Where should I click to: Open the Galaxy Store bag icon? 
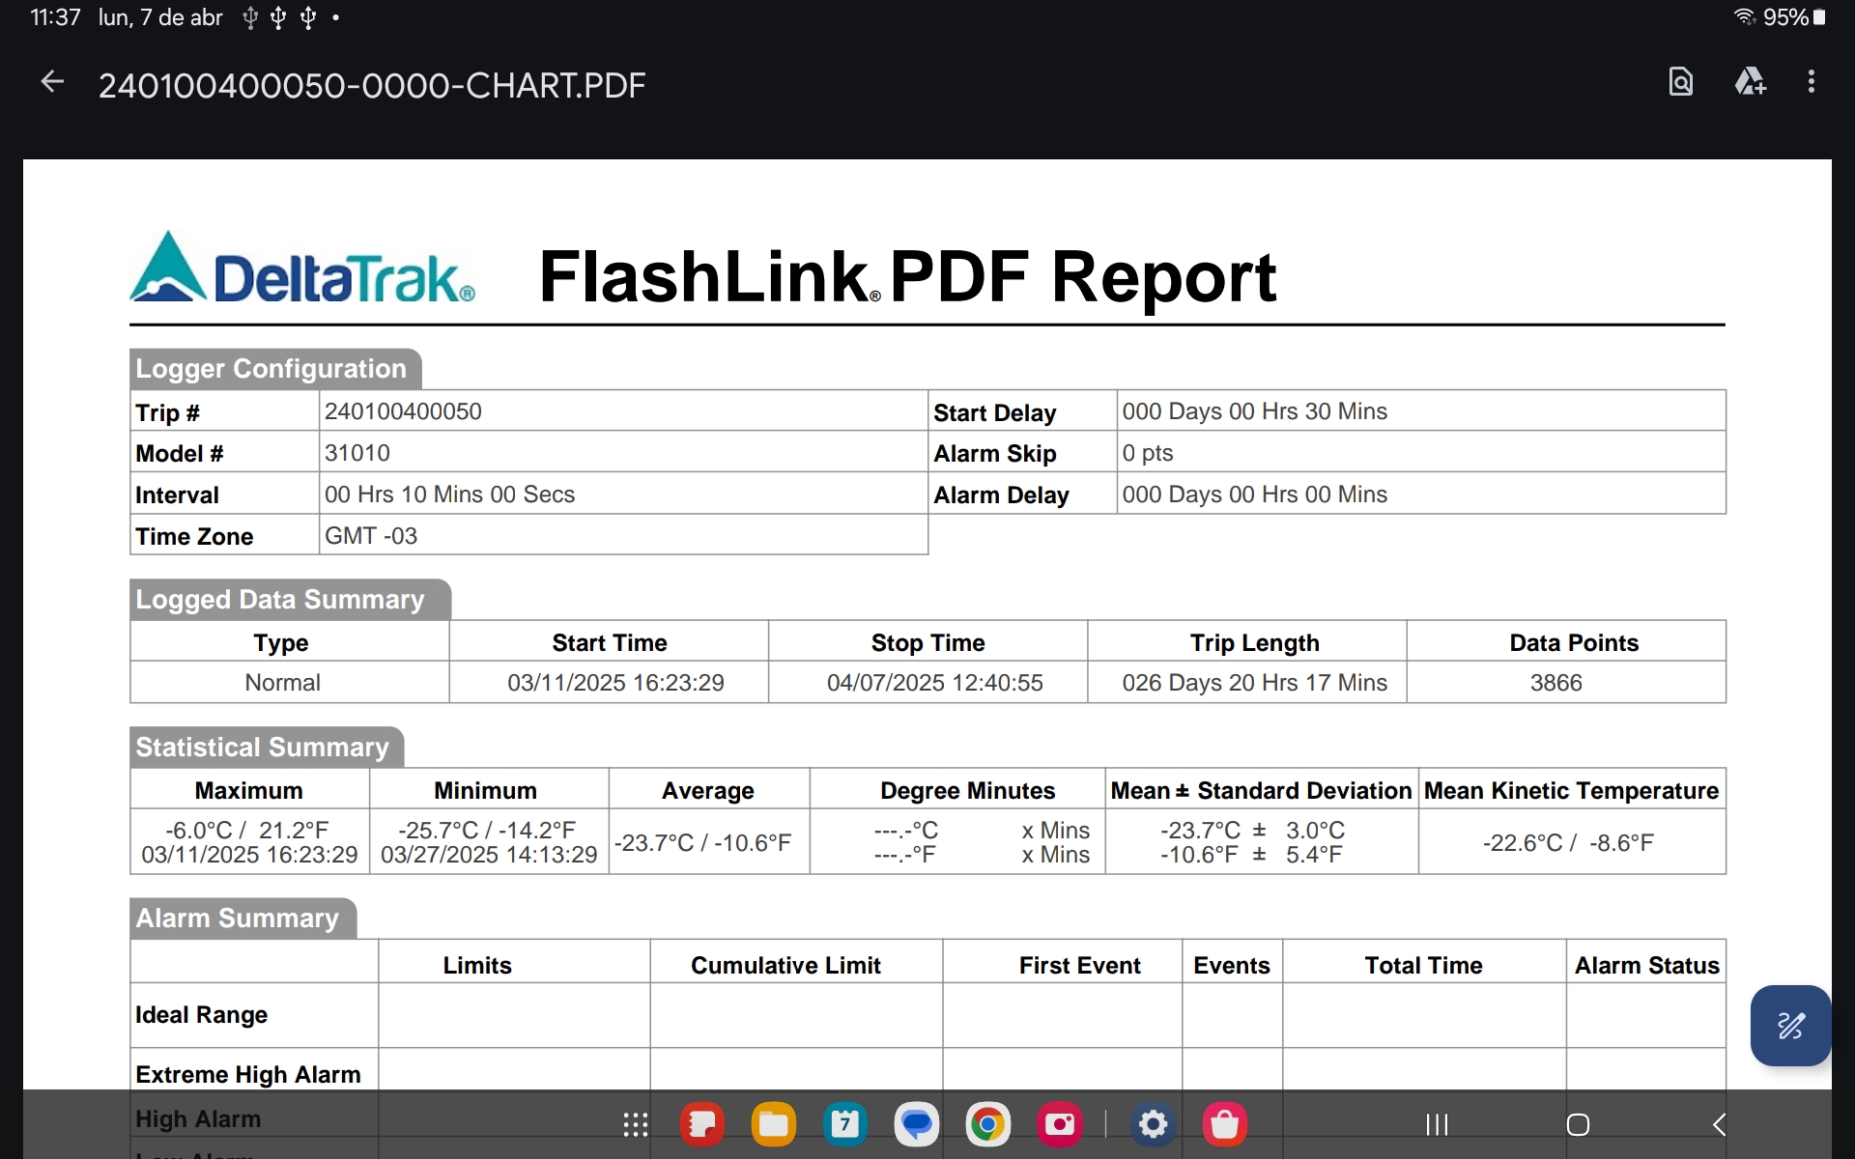pyautogui.click(x=1225, y=1124)
